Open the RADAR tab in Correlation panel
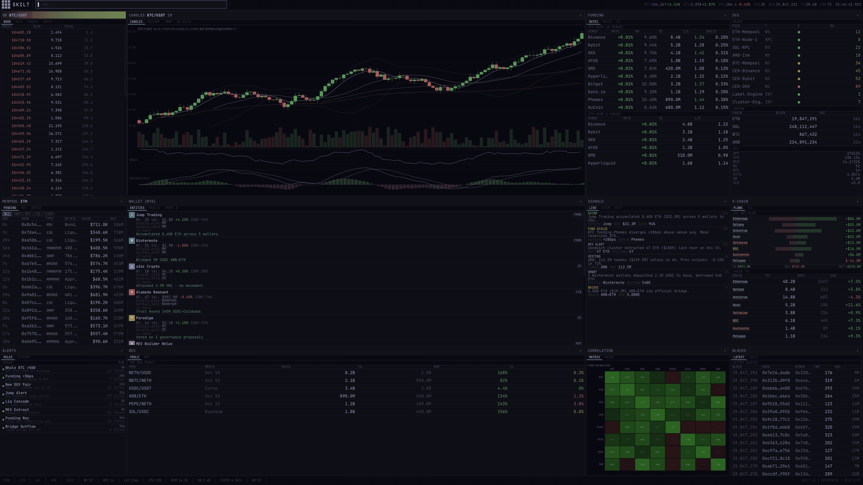Screen dimensions: 863x485 (609, 357)
